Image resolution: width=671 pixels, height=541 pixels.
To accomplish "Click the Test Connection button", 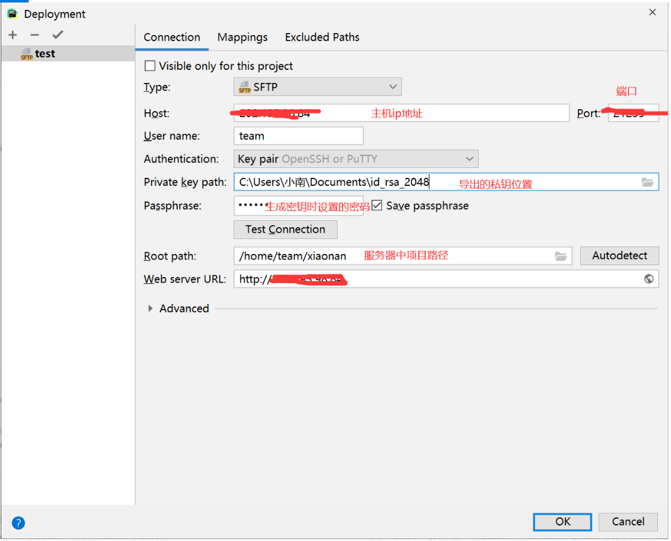I will [285, 230].
